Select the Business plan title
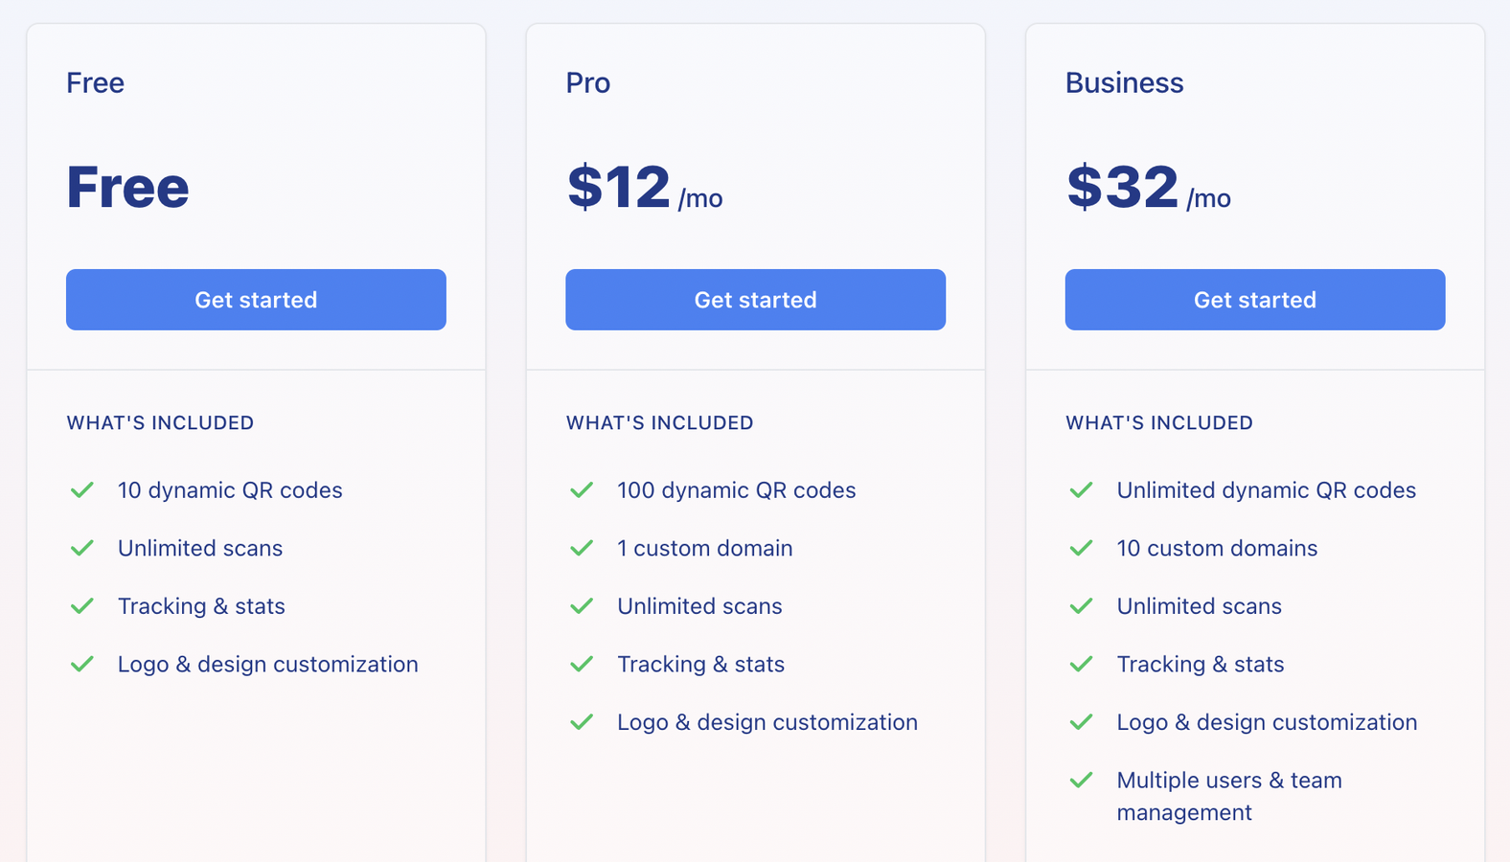 tap(1124, 83)
